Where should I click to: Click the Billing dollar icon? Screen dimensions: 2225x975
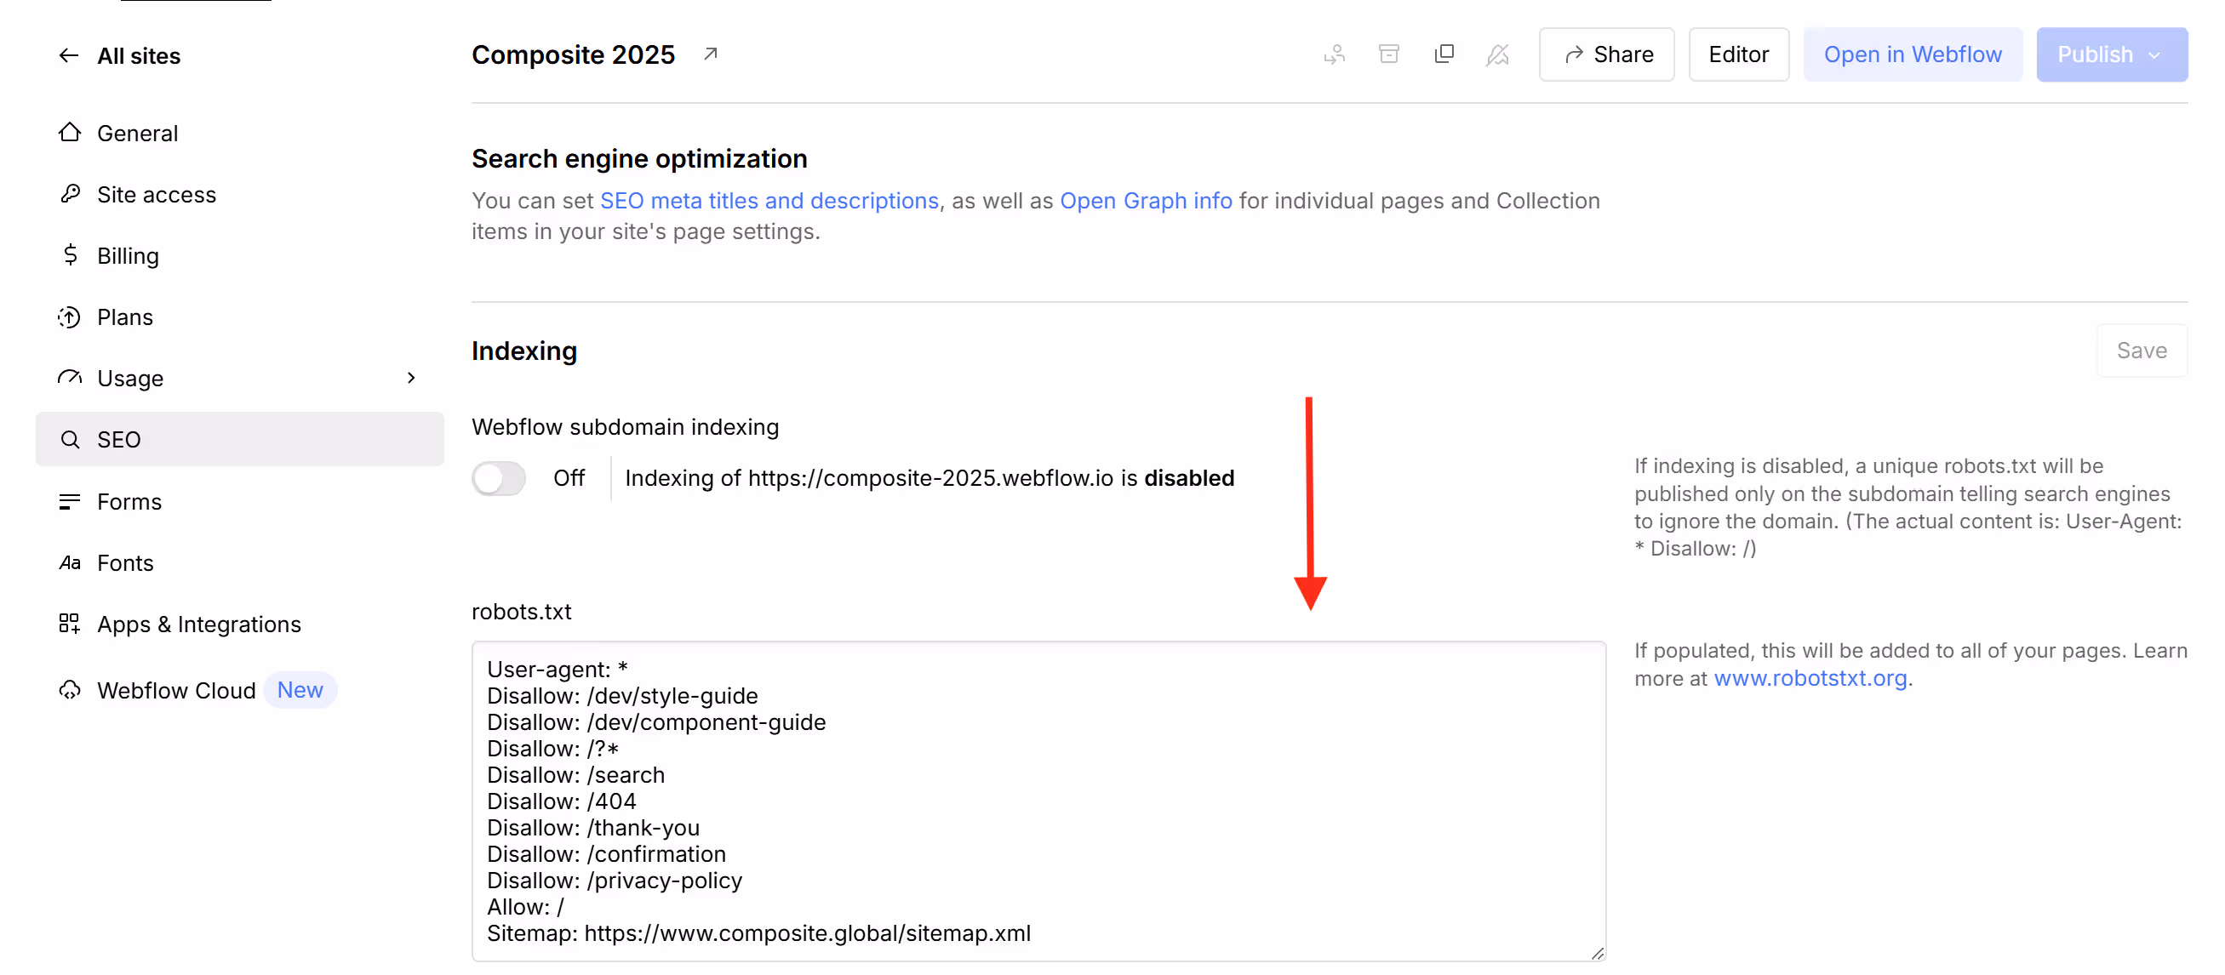[x=70, y=255]
